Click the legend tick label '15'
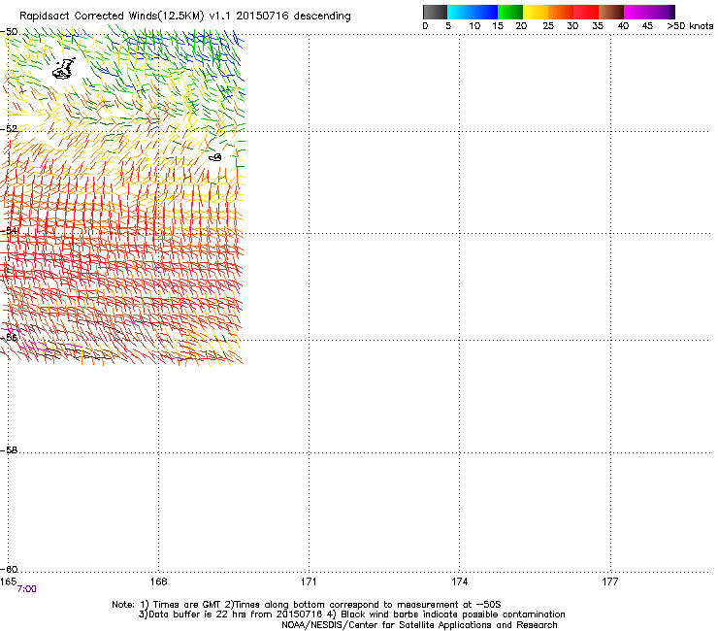 [x=498, y=26]
